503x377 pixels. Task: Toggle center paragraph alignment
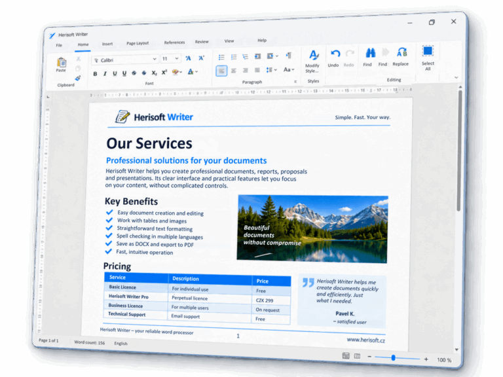click(x=234, y=71)
